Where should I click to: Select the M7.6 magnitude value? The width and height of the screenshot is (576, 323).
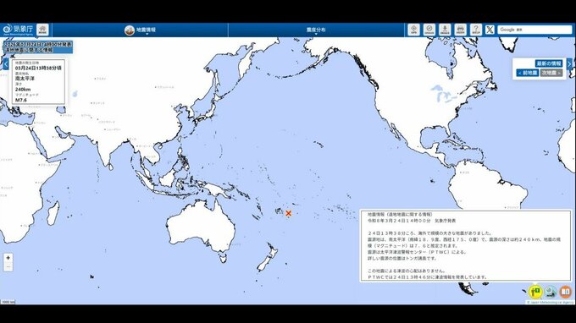[x=21, y=100]
